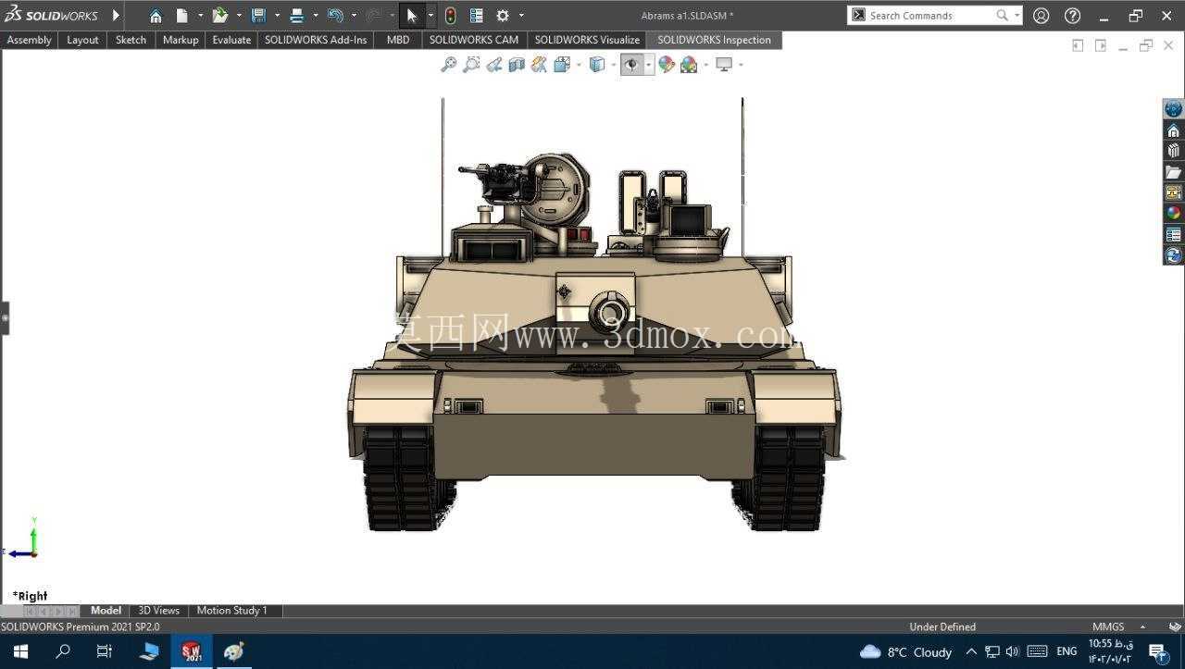
Task: Open the Sketch tab
Action: (x=131, y=40)
